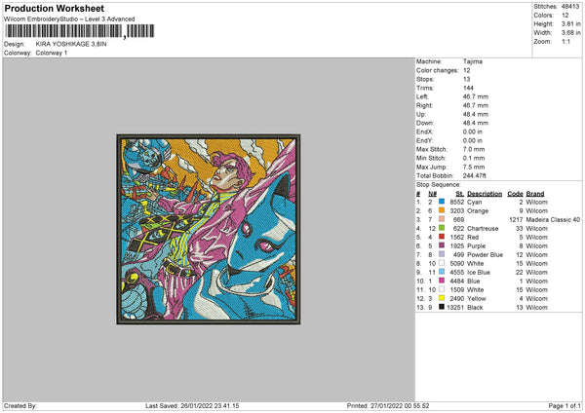The image size is (585, 413).
Task: Click the 'Color changes' value 12
Action: coord(467,70)
